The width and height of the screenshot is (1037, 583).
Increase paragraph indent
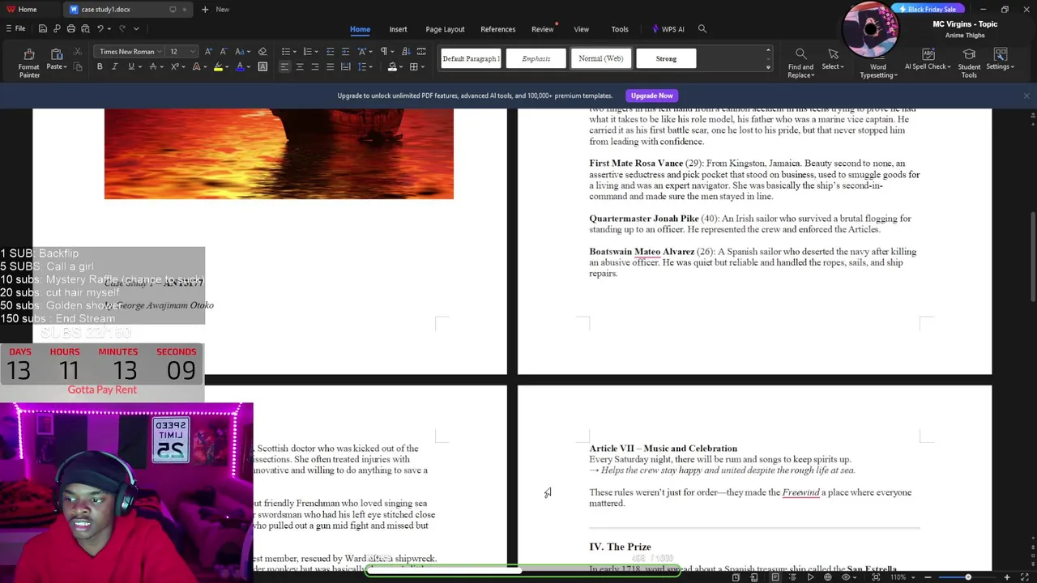pyautogui.click(x=345, y=52)
